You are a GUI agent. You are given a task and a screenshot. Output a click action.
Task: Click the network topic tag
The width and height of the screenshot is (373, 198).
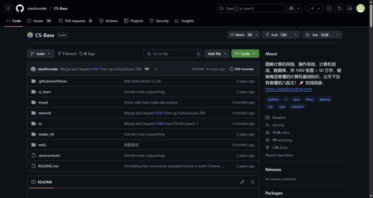pyautogui.click(x=297, y=107)
